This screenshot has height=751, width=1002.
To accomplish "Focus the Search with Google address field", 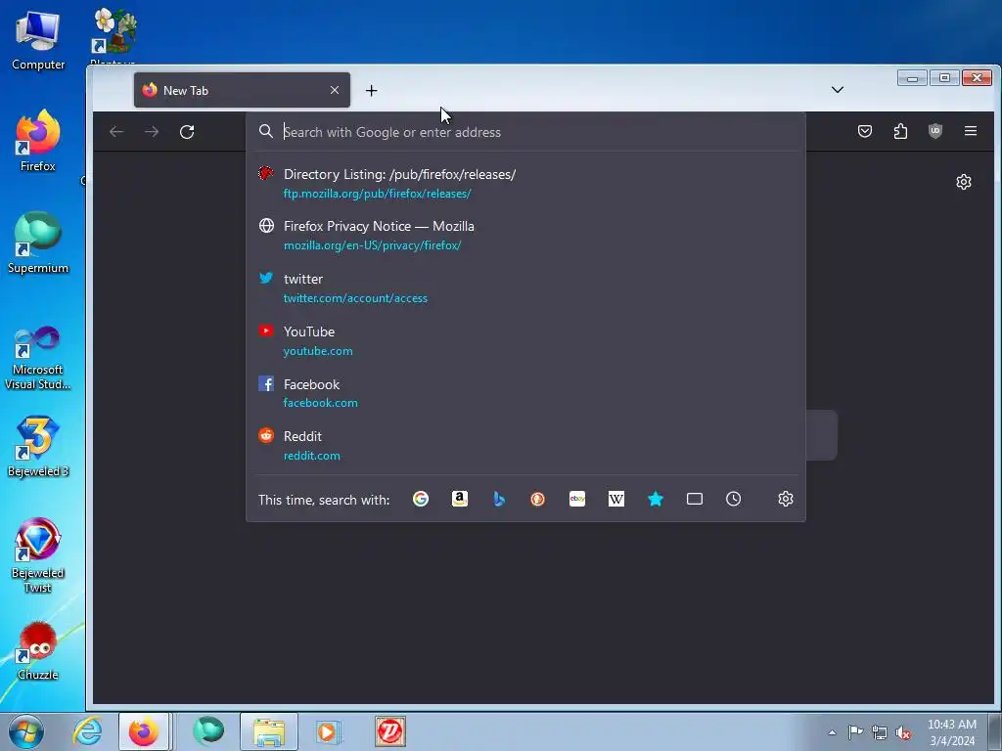I will 525,132.
